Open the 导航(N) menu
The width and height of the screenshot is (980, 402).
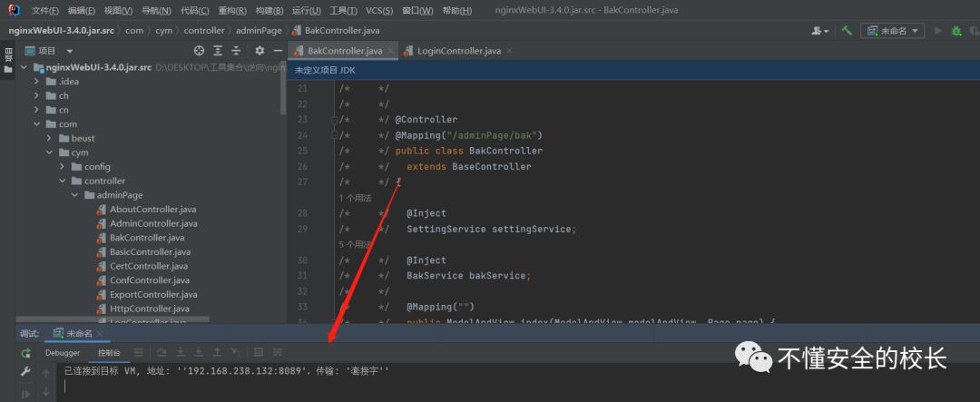pos(156,11)
